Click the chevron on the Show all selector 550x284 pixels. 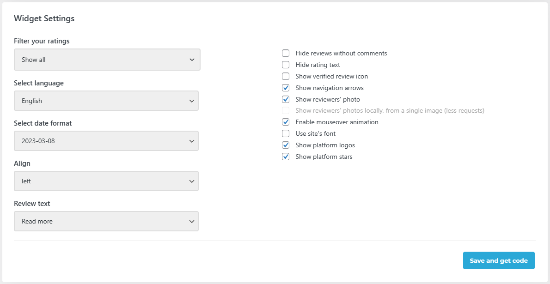192,60
